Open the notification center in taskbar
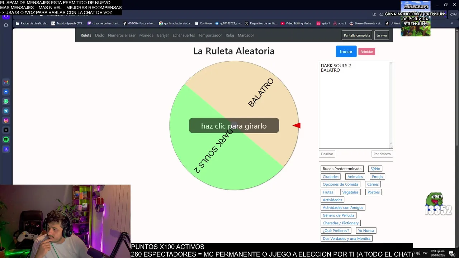The height and width of the screenshot is (258, 459). (x=452, y=253)
